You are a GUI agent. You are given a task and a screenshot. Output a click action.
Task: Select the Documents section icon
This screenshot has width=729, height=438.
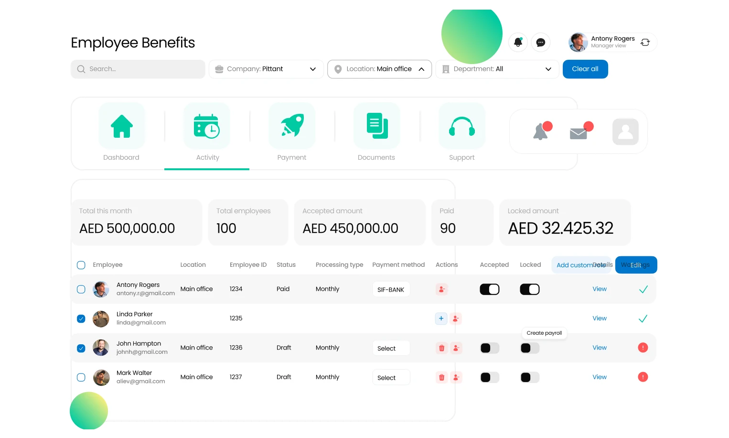pos(376,126)
